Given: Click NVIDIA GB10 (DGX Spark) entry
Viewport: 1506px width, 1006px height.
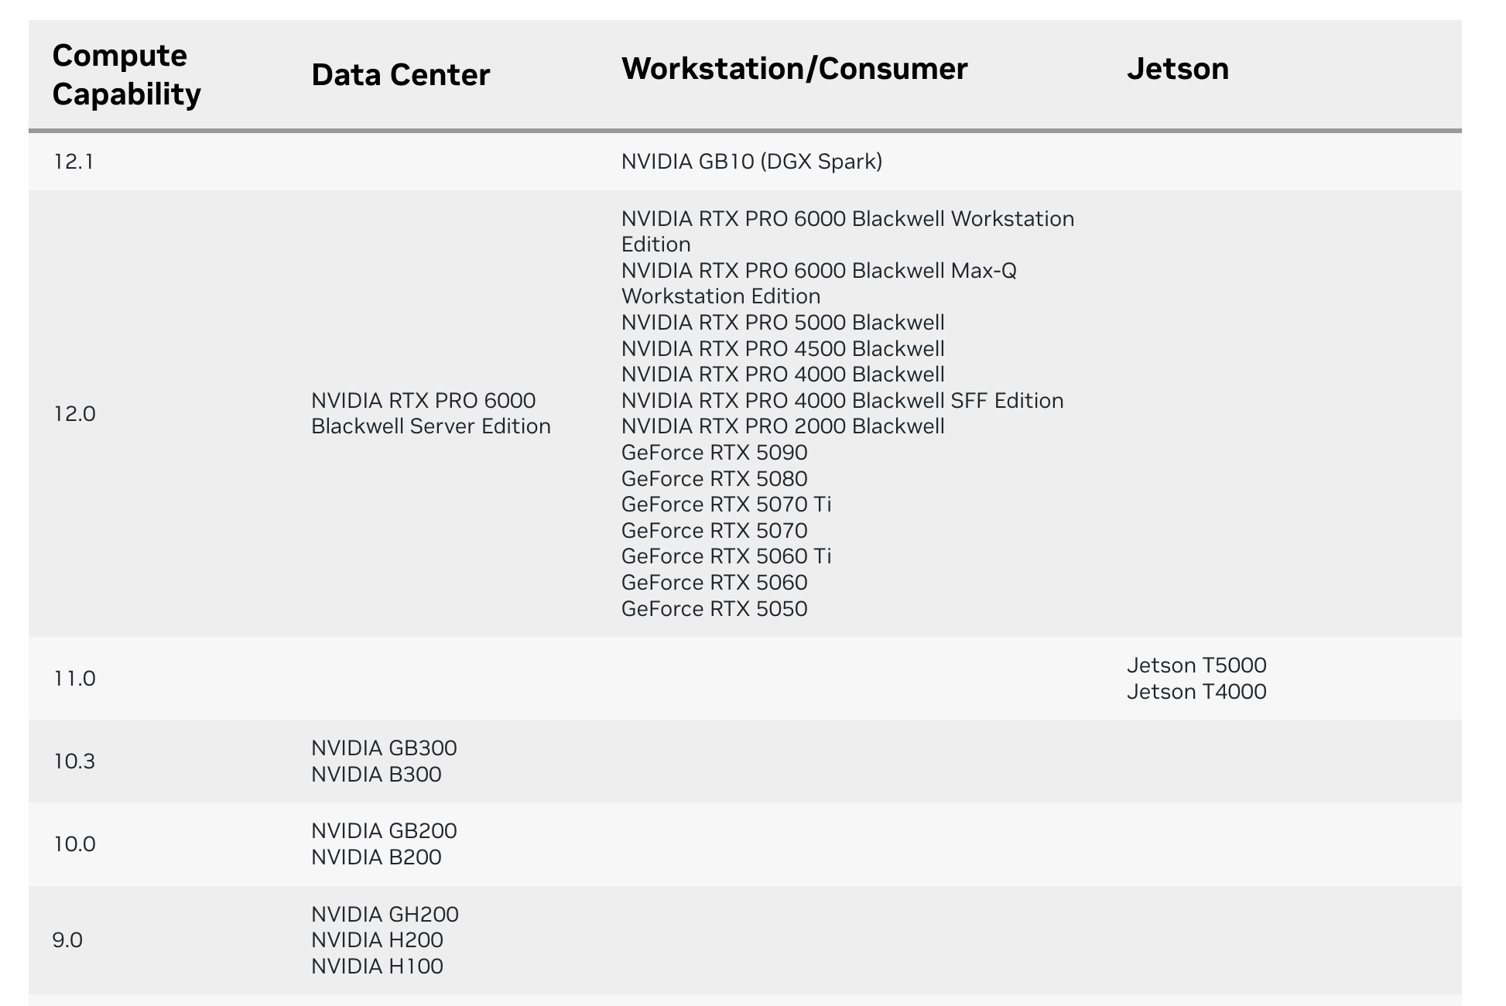Looking at the screenshot, I should (x=751, y=162).
